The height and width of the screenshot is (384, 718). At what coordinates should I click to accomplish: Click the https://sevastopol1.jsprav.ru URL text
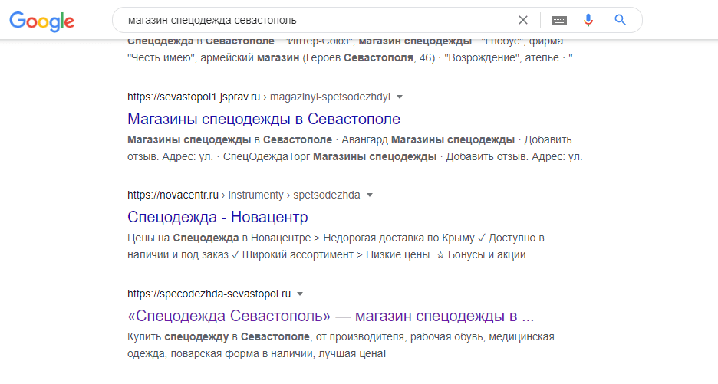(194, 97)
